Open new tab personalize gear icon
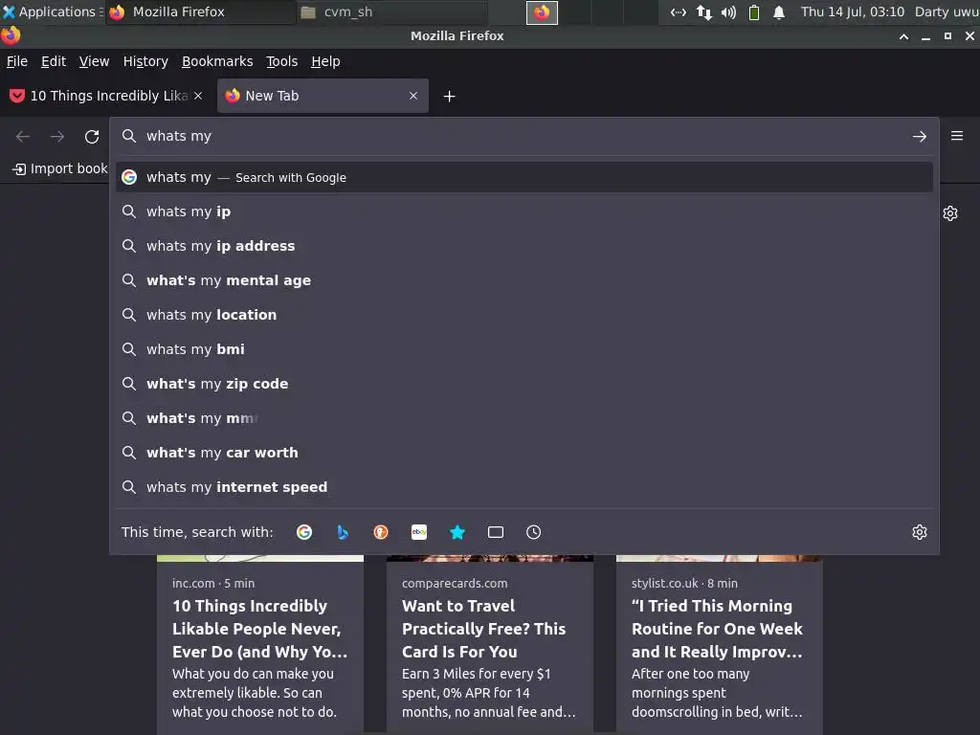Screen dimensions: 980x735 point(950,213)
